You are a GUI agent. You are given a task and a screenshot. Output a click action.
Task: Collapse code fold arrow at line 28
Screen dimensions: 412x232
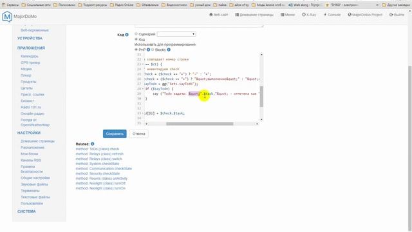[143, 89]
